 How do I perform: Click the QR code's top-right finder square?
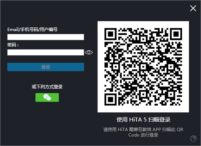point(176,34)
